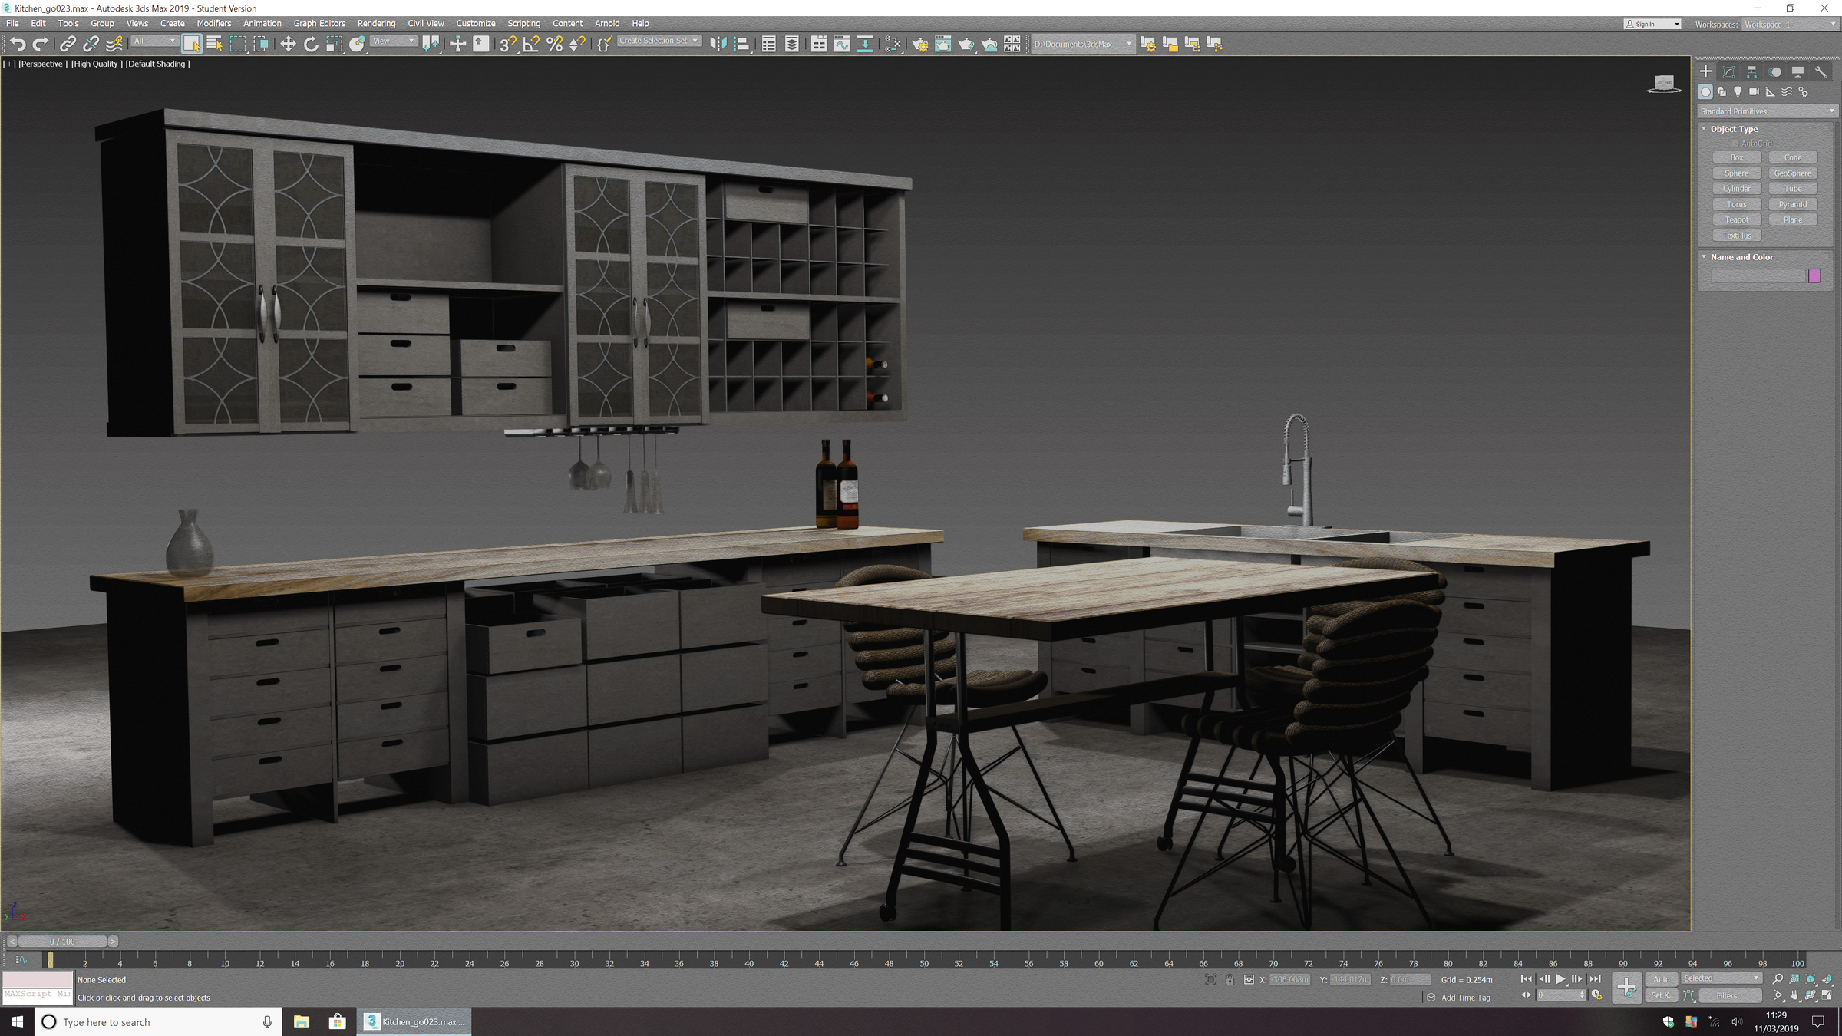Viewport: 1842px width, 1036px height.
Task: Click the Windows search box in taskbar
Action: (x=158, y=1021)
